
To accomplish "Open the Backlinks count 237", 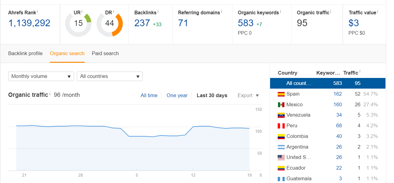I will click(142, 23).
